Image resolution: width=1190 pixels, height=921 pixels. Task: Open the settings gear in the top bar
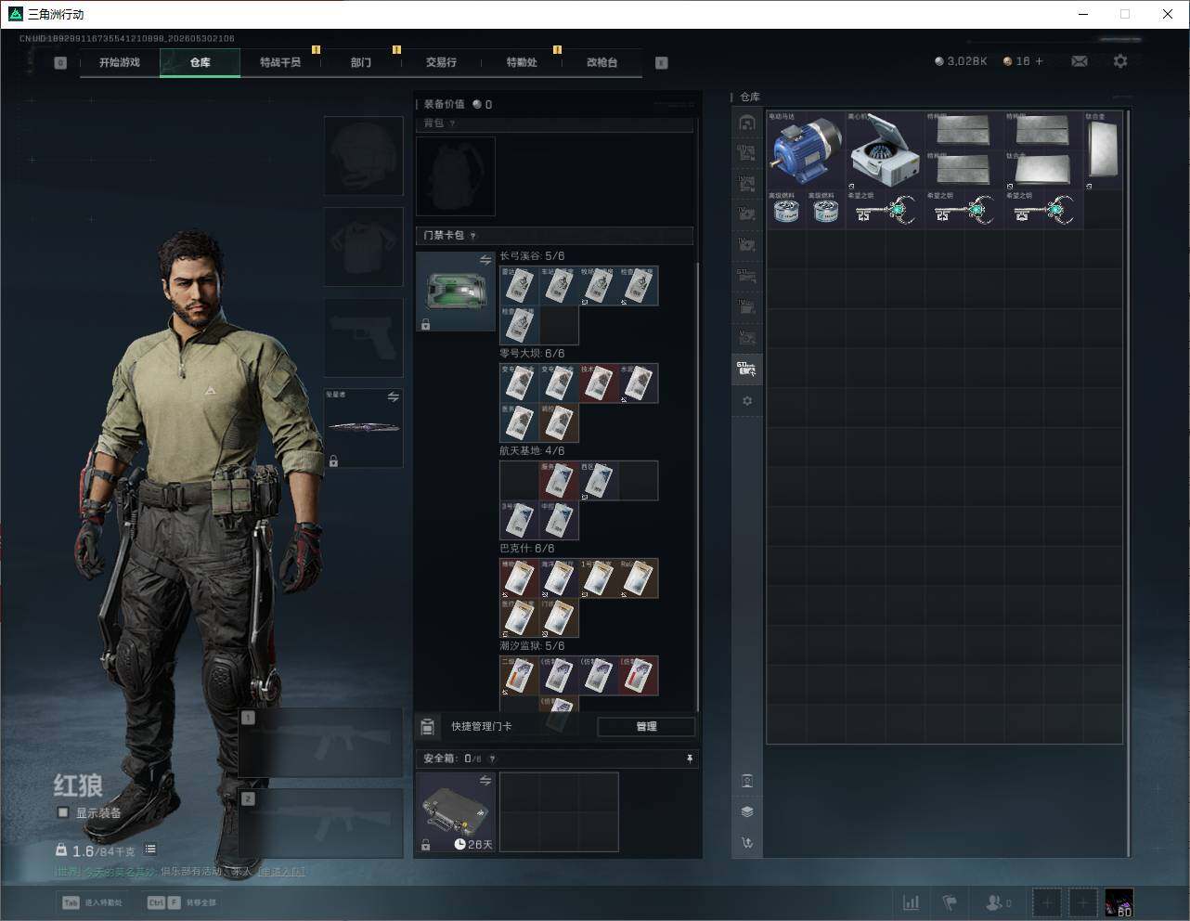click(x=1120, y=61)
